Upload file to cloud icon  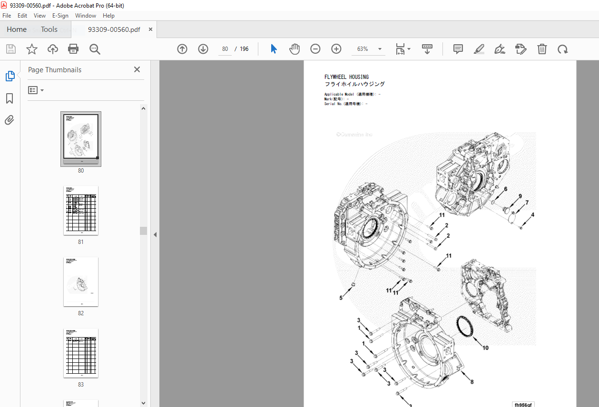click(53, 49)
